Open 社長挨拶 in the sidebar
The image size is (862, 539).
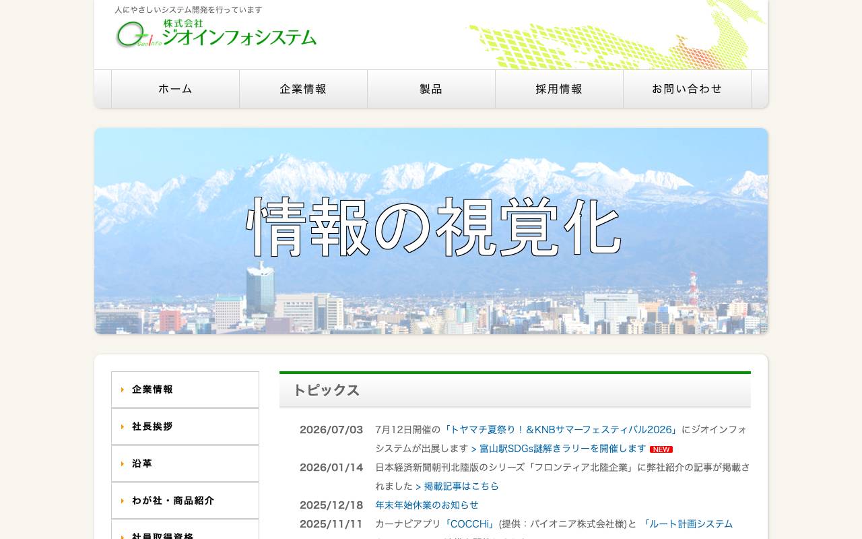[185, 426]
